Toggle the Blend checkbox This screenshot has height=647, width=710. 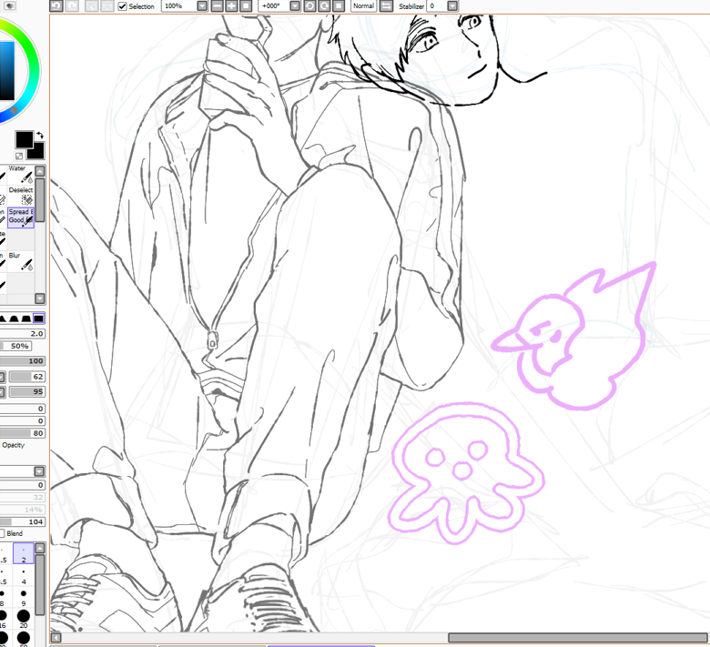2,533
